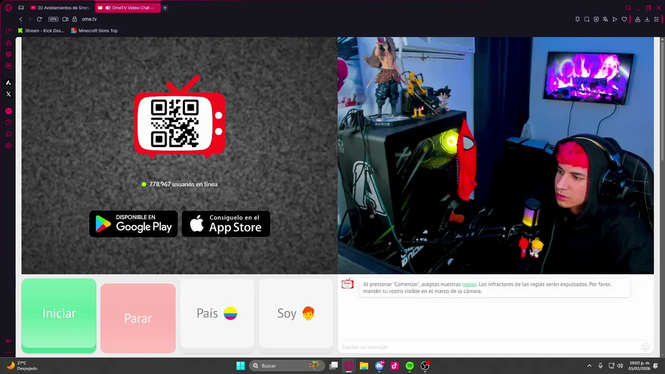This screenshot has width=665, height=374.
Task: Open the send flow arrow icon
Action: click(615, 19)
